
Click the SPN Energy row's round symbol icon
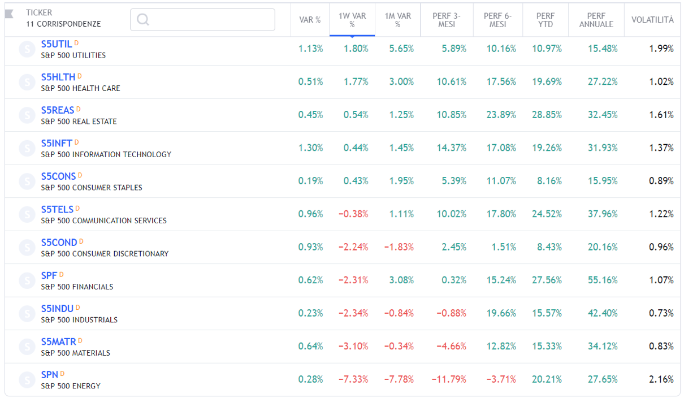click(x=27, y=380)
